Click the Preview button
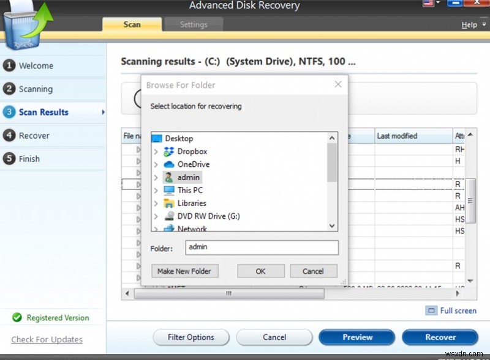Viewport: 490px width, 360px height. pos(357,337)
